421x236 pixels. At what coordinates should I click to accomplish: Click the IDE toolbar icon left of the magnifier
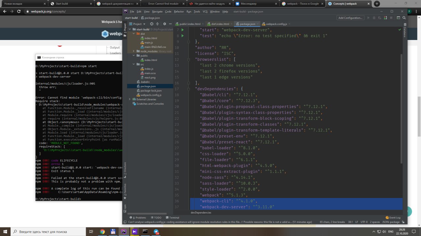click(398, 18)
